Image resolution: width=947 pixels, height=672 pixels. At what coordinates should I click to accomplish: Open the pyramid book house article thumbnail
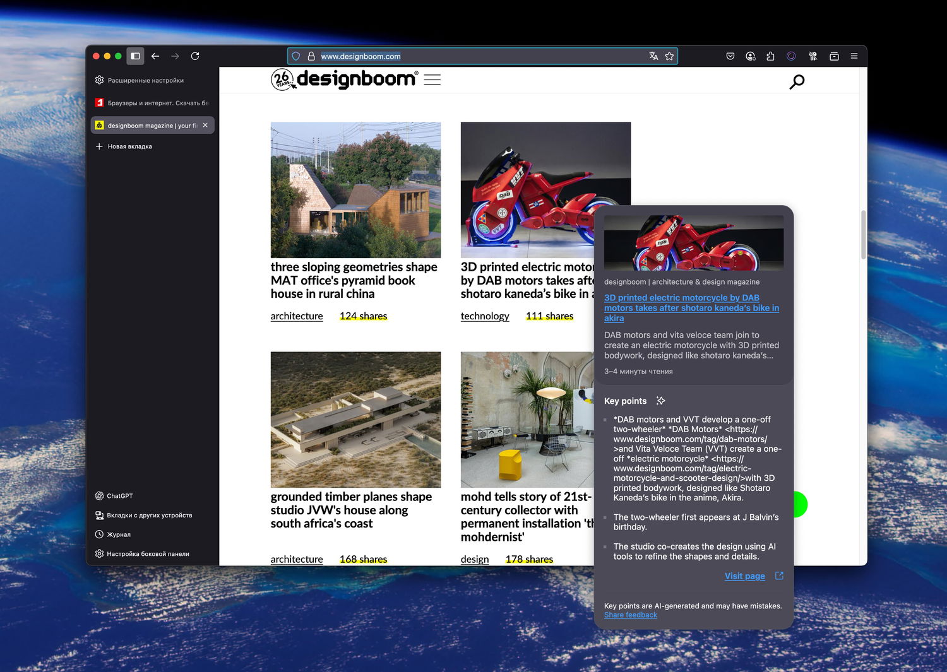coord(355,190)
